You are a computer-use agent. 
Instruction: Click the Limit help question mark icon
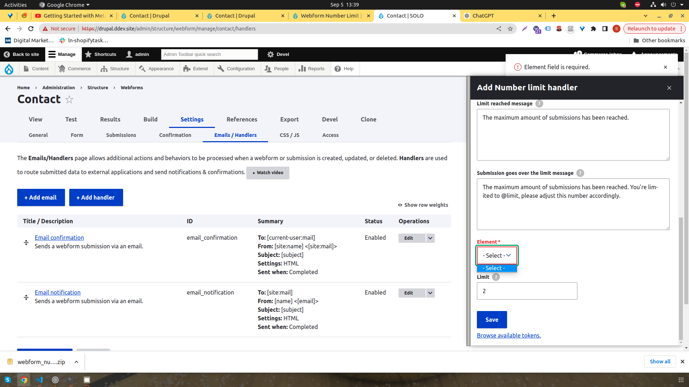point(496,277)
